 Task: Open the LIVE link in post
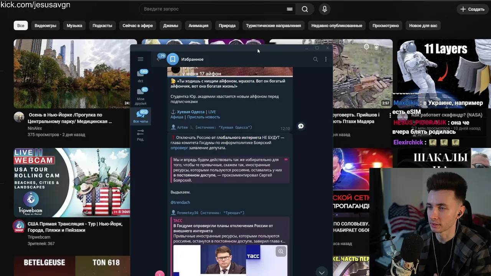212,112
